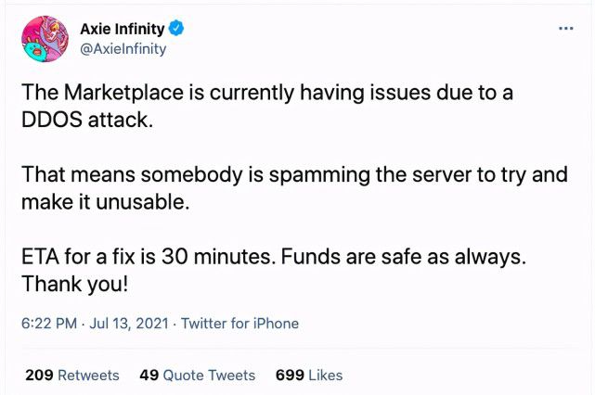This screenshot has height=395, width=595.
Task: Open the Axie Infinity profile avatar
Action: [x=45, y=39]
